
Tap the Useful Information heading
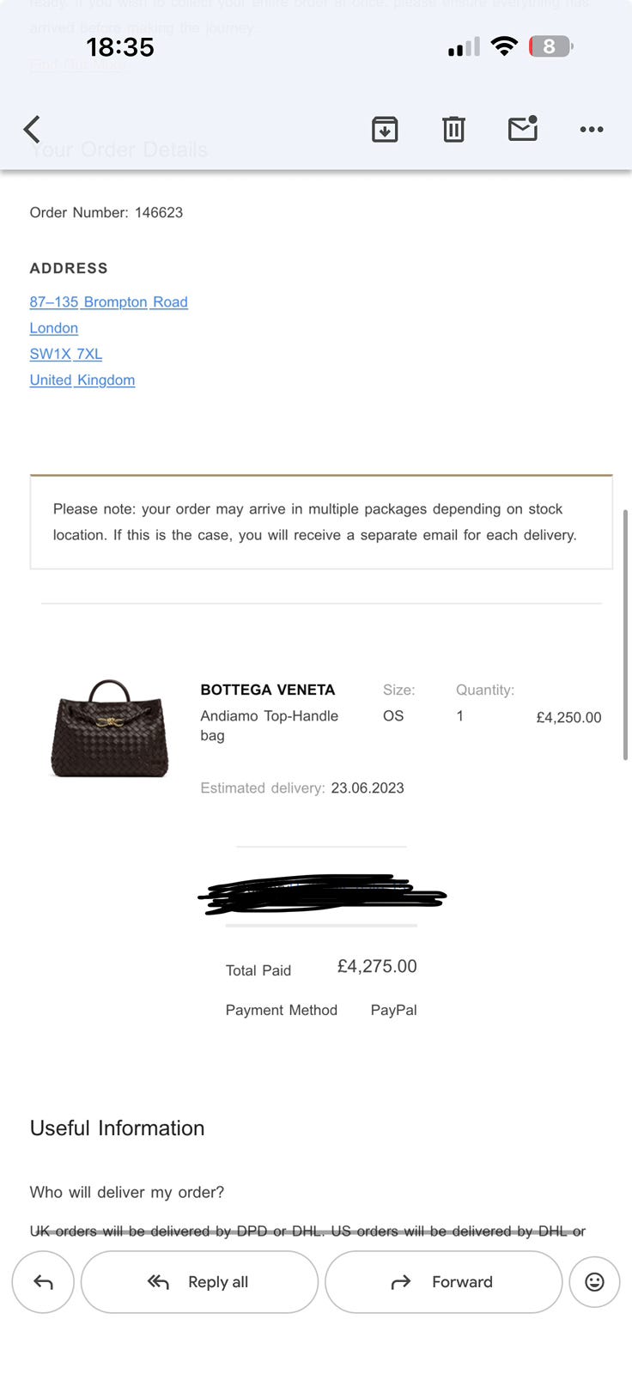(117, 1128)
